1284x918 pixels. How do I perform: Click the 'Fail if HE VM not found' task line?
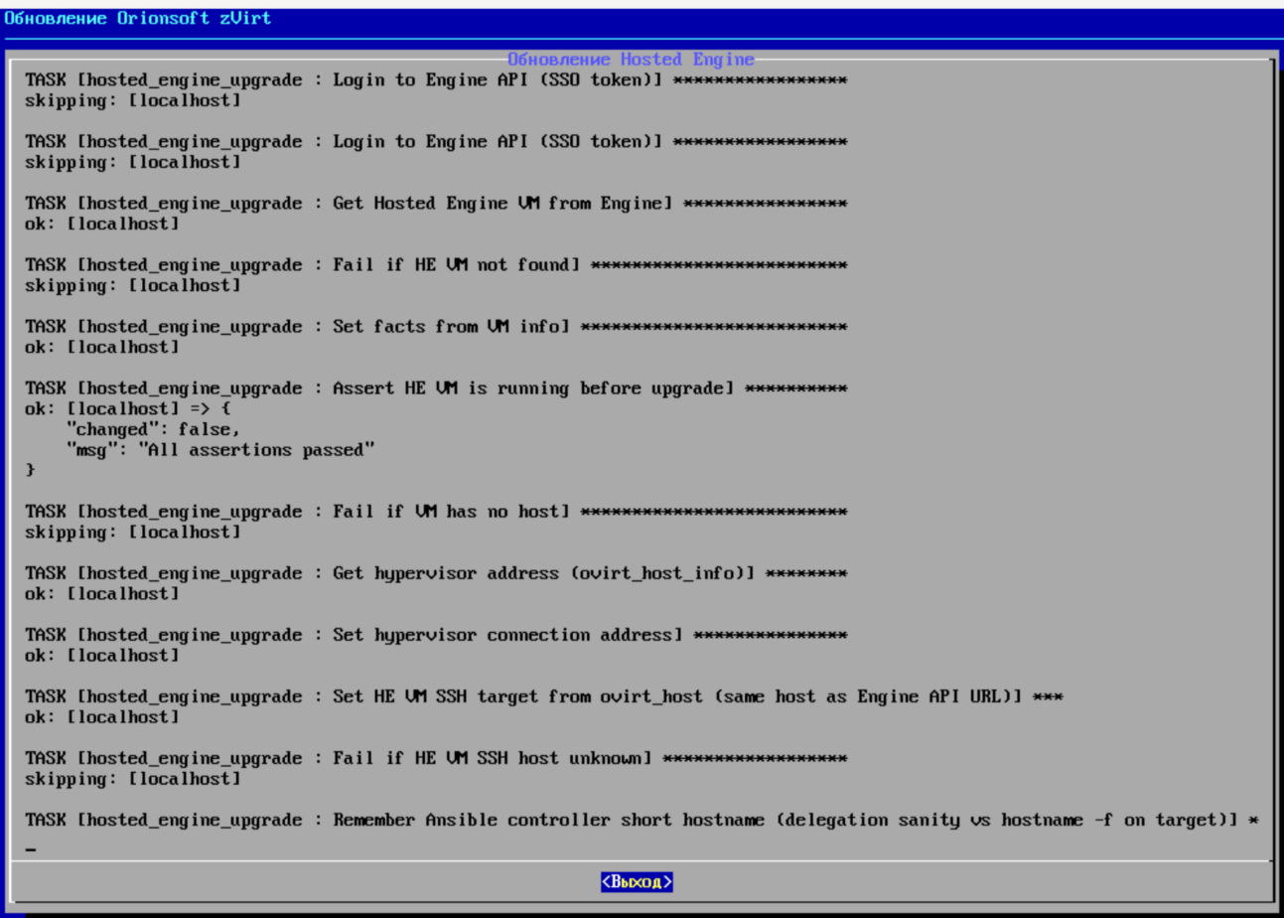click(436, 265)
